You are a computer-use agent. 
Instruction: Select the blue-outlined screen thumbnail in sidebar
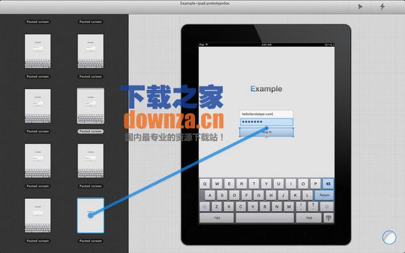[x=90, y=216]
